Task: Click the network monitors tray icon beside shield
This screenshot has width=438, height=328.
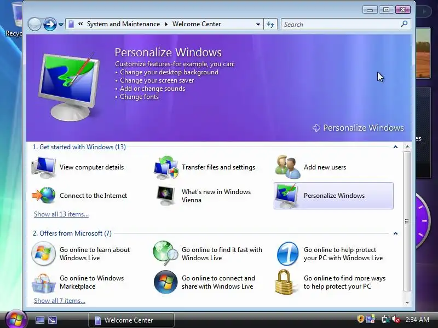Action: 371,319
